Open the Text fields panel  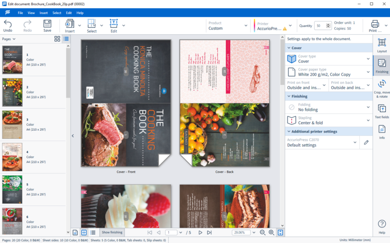pos(382,109)
